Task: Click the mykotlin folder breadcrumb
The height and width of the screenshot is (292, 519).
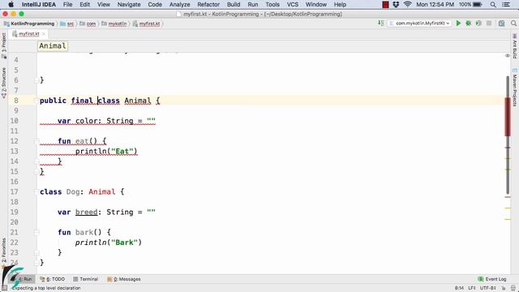Action: point(114,24)
